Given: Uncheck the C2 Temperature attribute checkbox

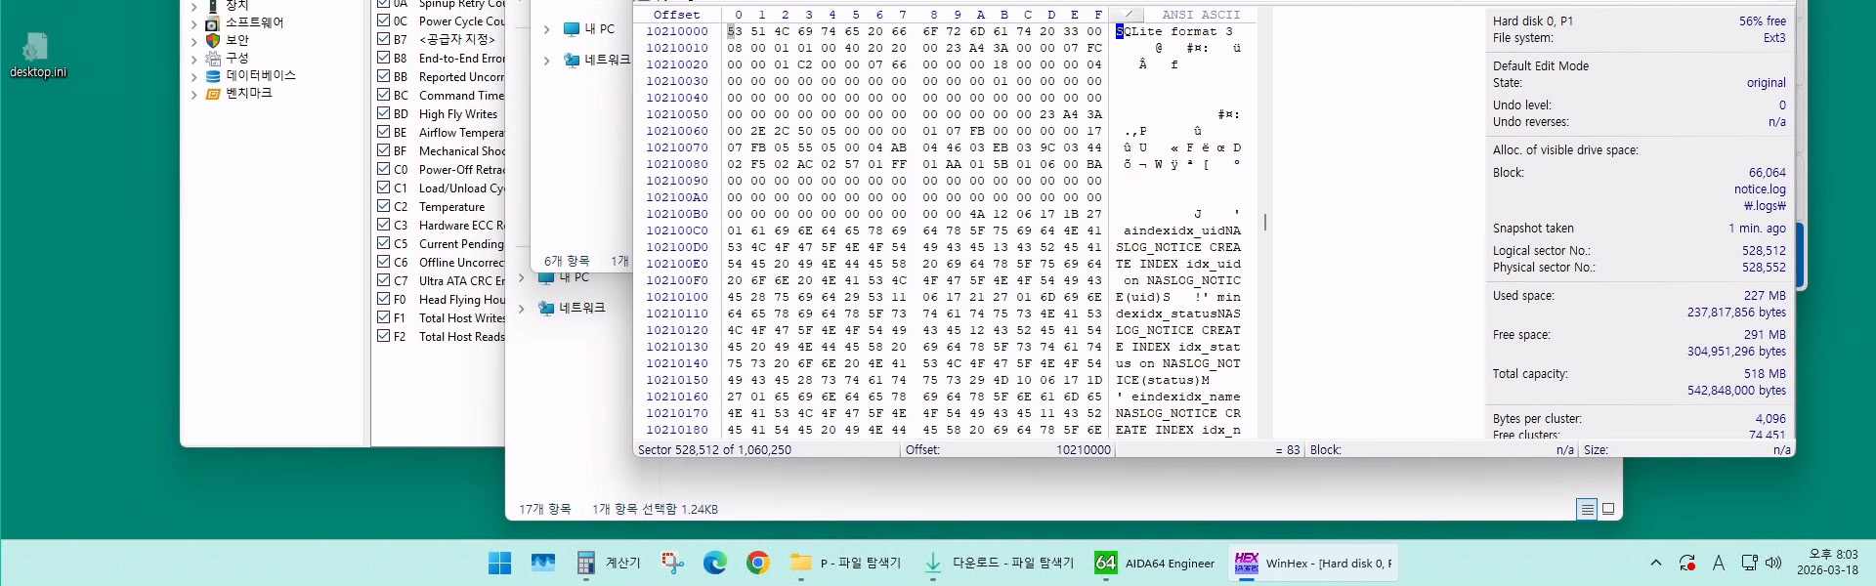Looking at the screenshot, I should click(x=384, y=206).
